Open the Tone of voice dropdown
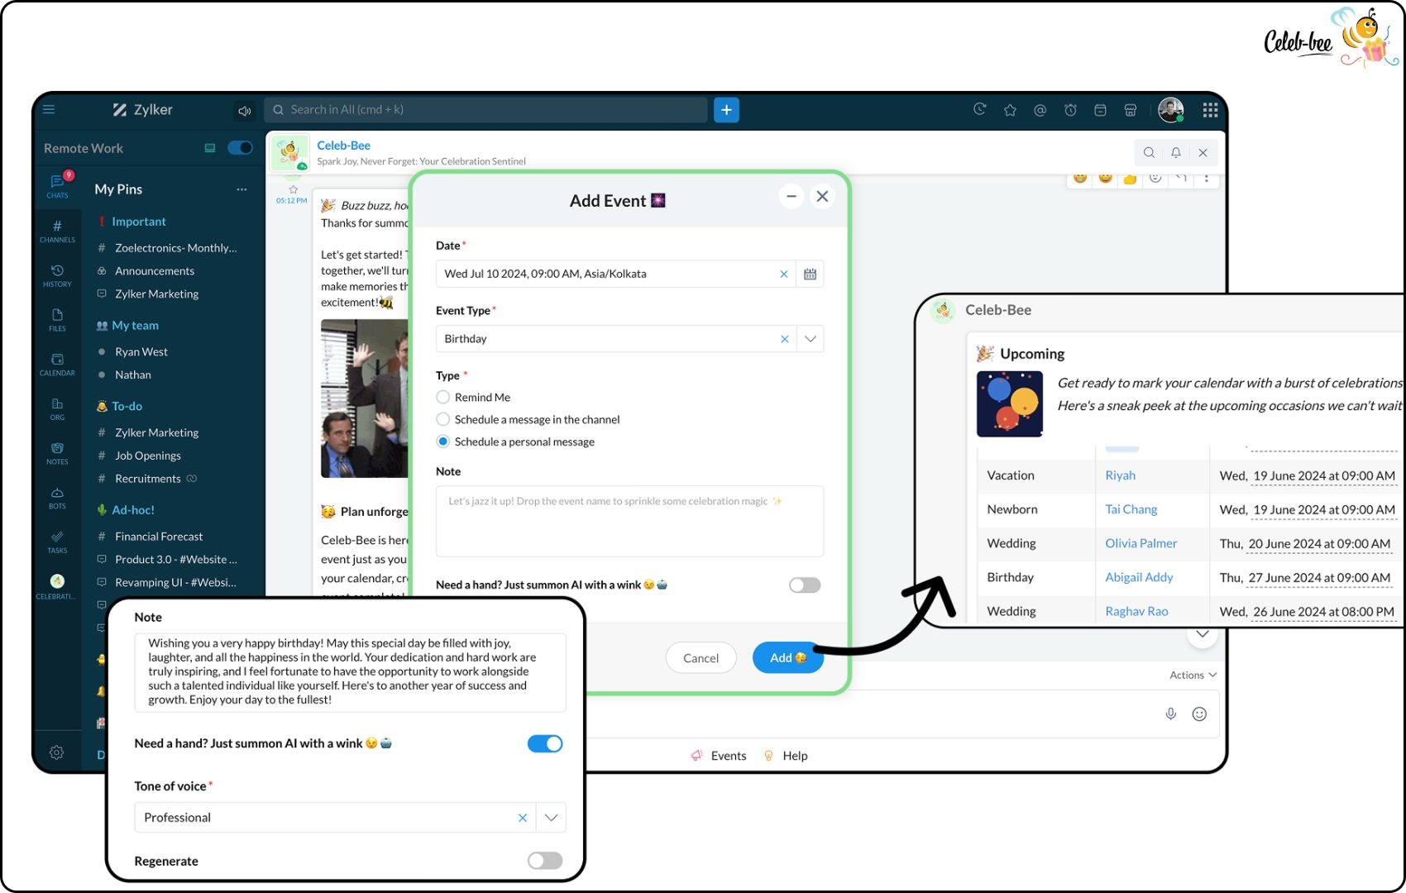This screenshot has height=893, width=1406. click(x=550, y=817)
